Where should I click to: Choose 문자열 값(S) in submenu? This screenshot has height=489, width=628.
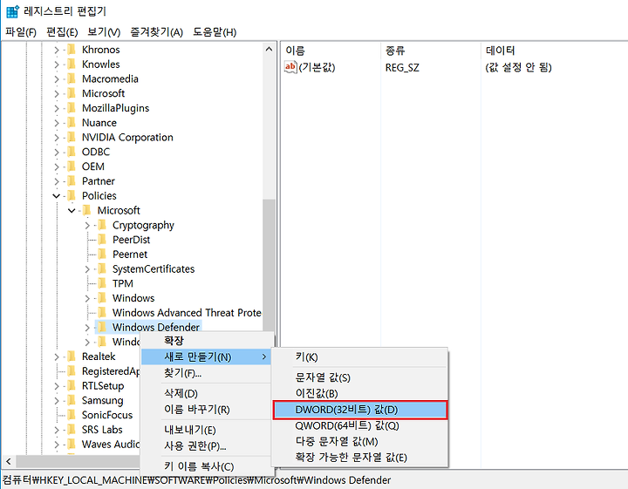(359, 377)
